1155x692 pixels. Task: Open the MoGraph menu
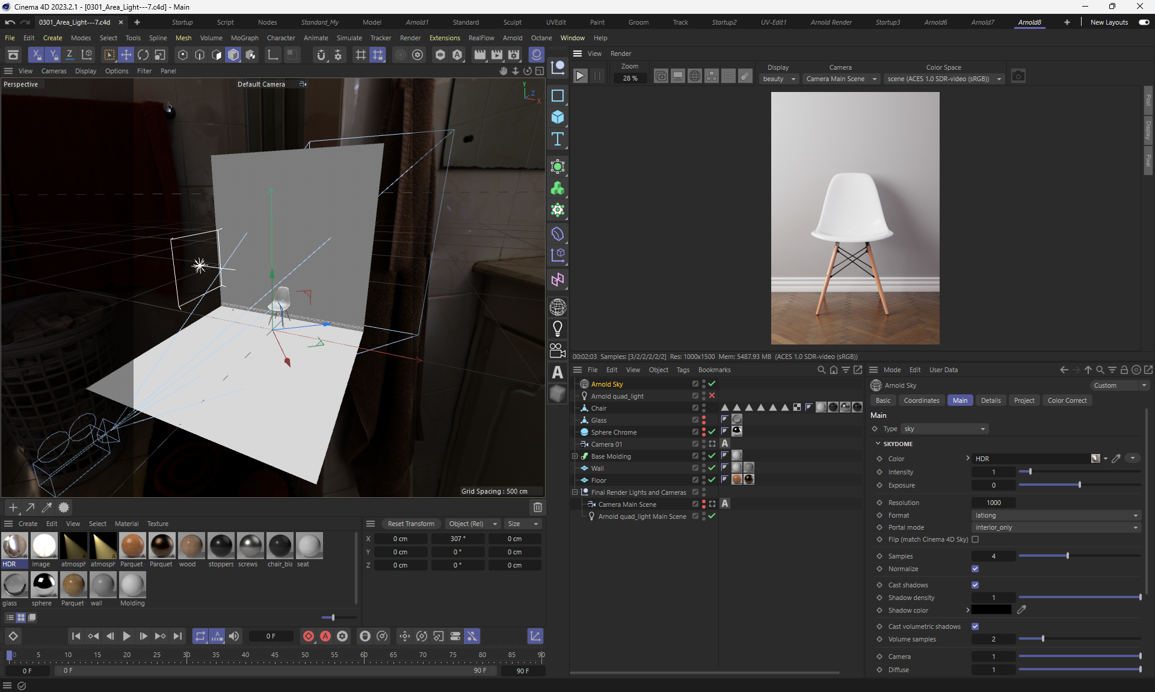click(244, 38)
